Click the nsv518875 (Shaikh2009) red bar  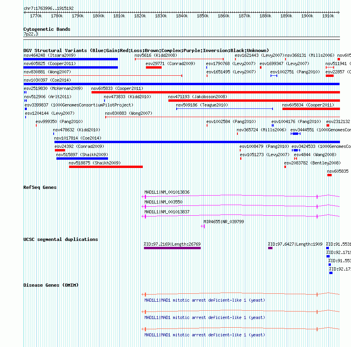pos(106,167)
